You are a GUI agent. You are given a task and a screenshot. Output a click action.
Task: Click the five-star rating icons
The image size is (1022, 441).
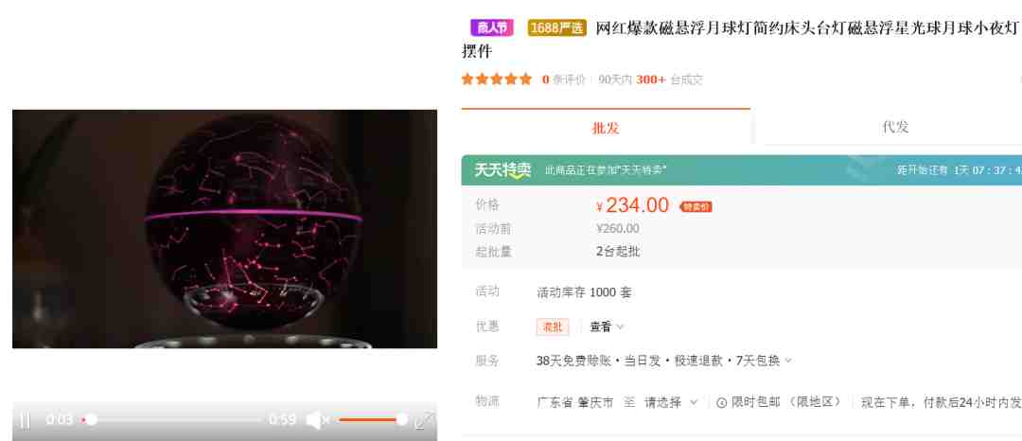497,79
